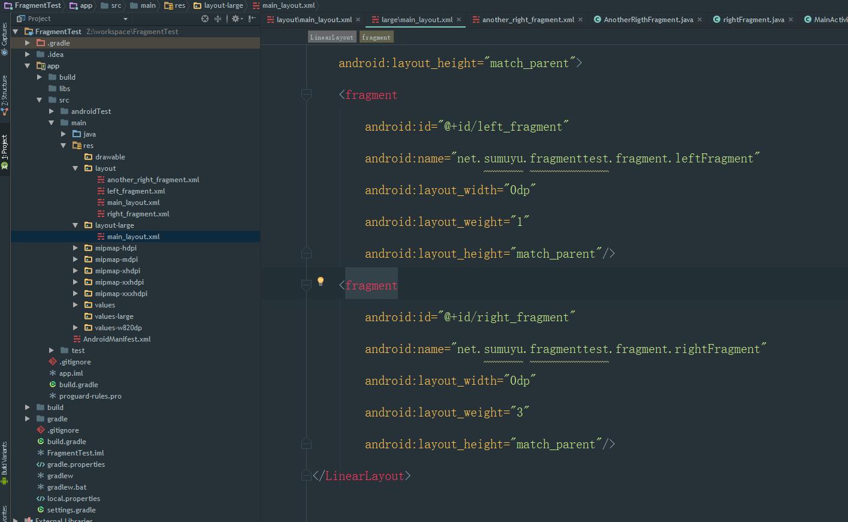Hide the Project tool window with the hide icon
848x522 pixels.
coord(252,19)
